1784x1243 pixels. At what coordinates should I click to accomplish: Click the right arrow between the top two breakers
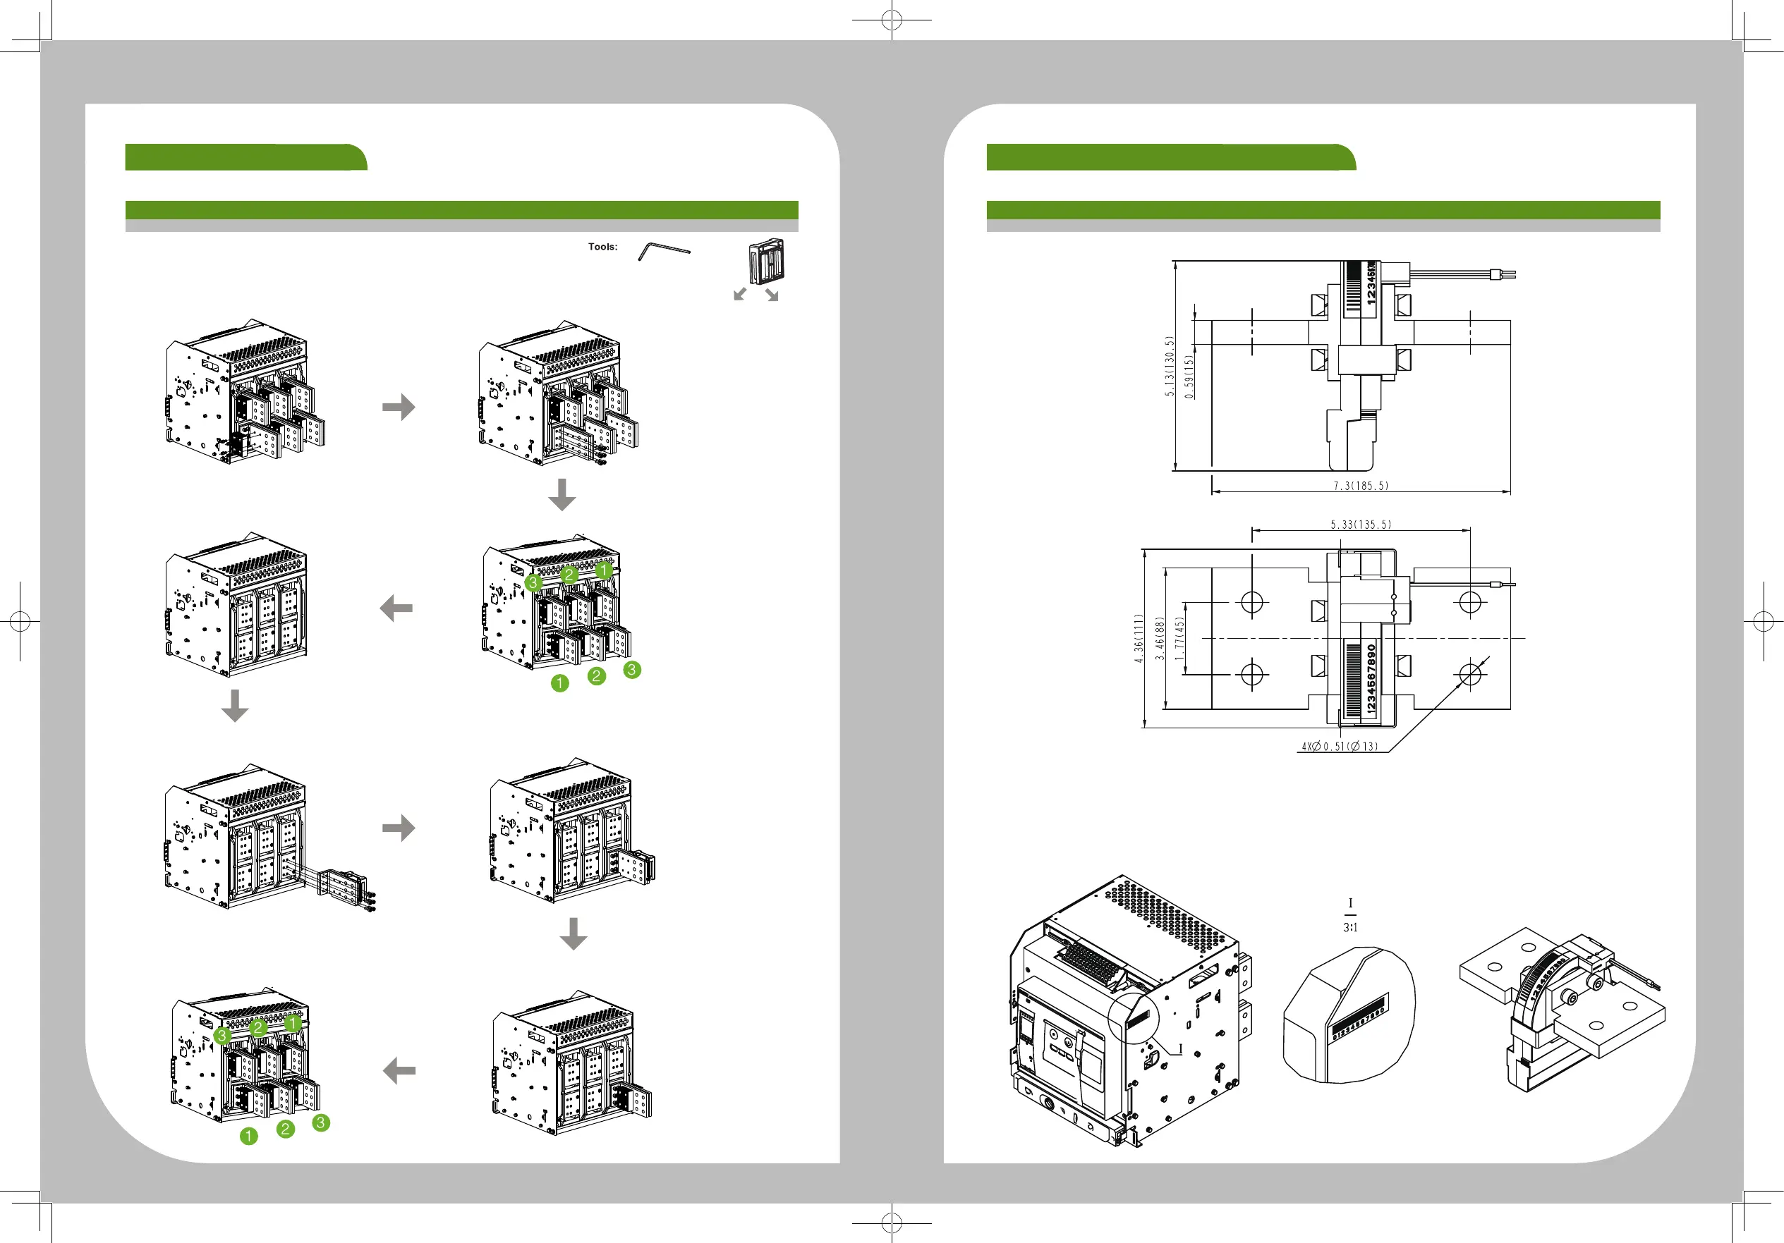click(x=399, y=407)
